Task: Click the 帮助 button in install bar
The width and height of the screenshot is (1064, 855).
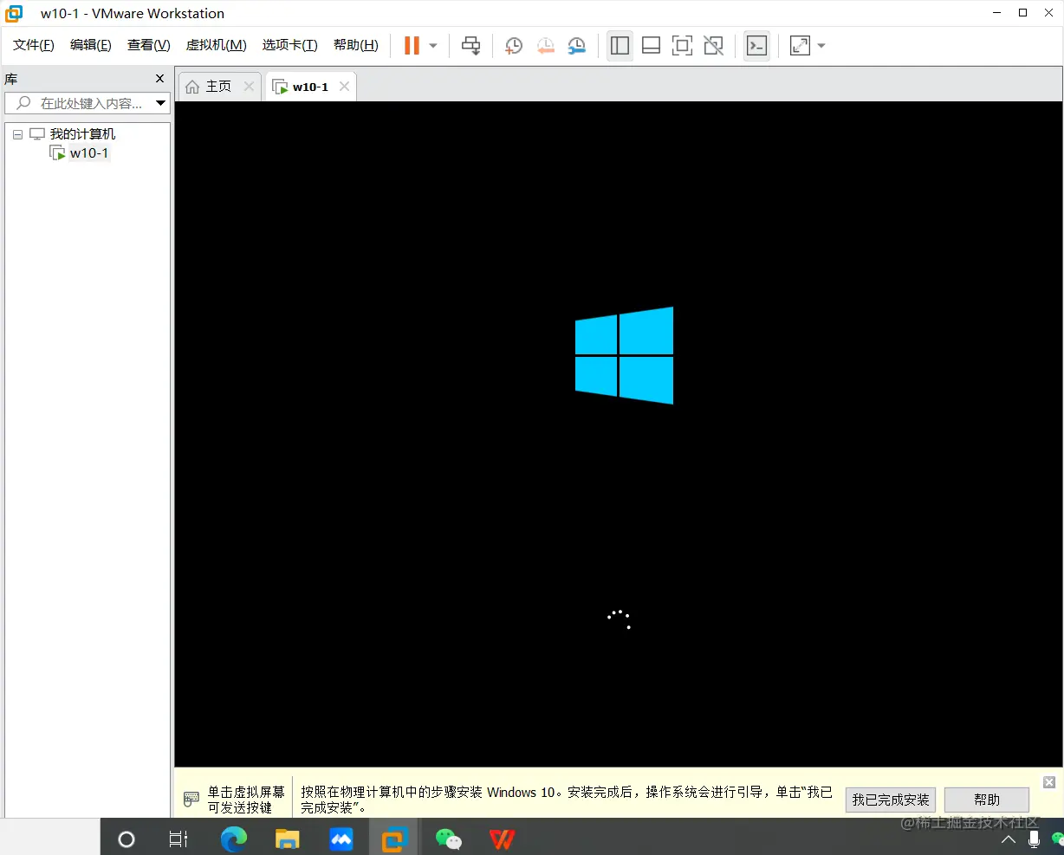Action: 986,800
